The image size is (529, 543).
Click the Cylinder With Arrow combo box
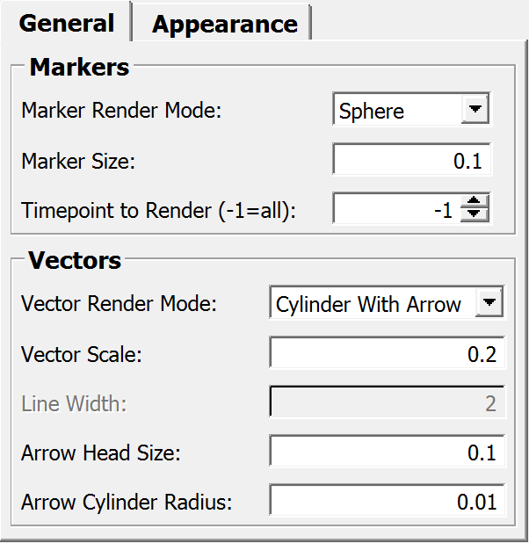tap(369, 305)
